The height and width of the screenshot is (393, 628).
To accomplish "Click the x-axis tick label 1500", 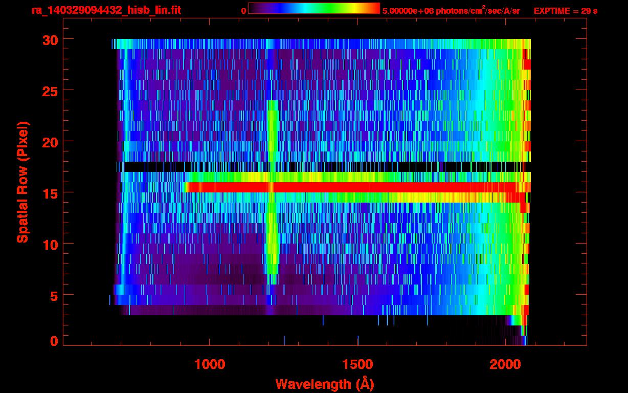I will (x=357, y=364).
